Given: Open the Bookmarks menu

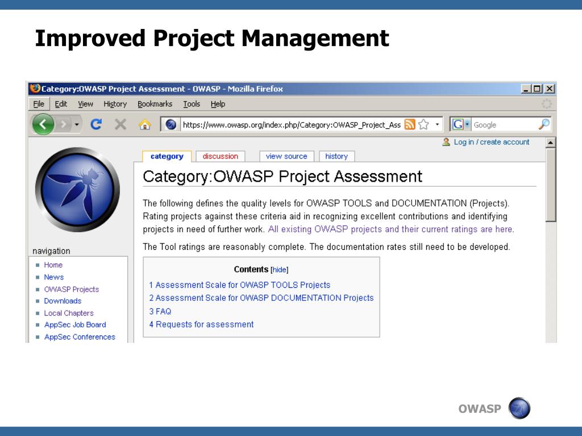Looking at the screenshot, I should coord(155,104).
